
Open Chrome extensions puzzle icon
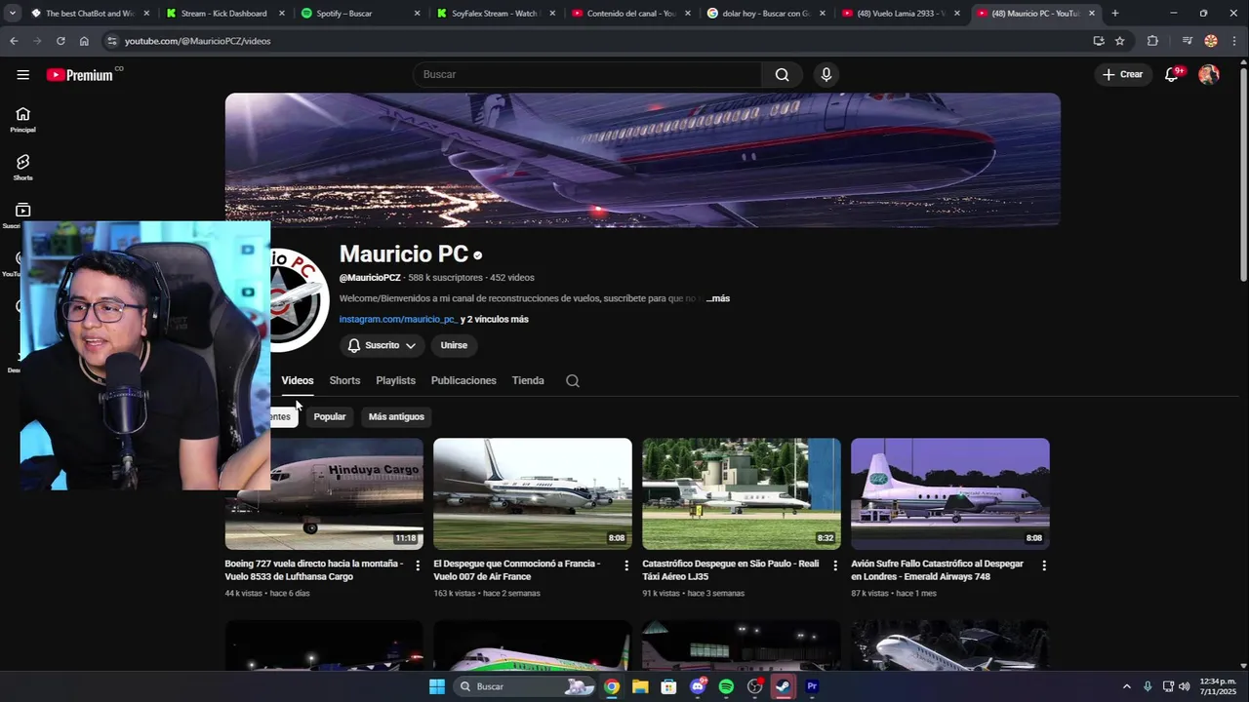[x=1152, y=41]
